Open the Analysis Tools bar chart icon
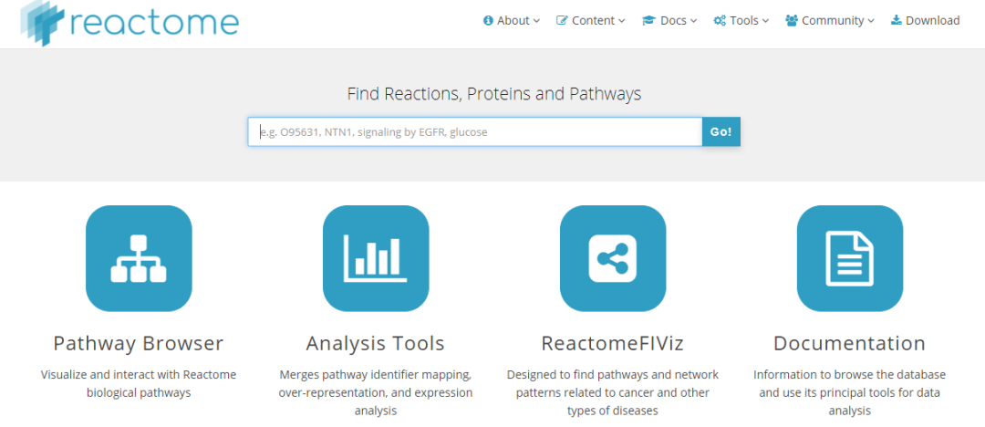The image size is (985, 427). point(376,258)
